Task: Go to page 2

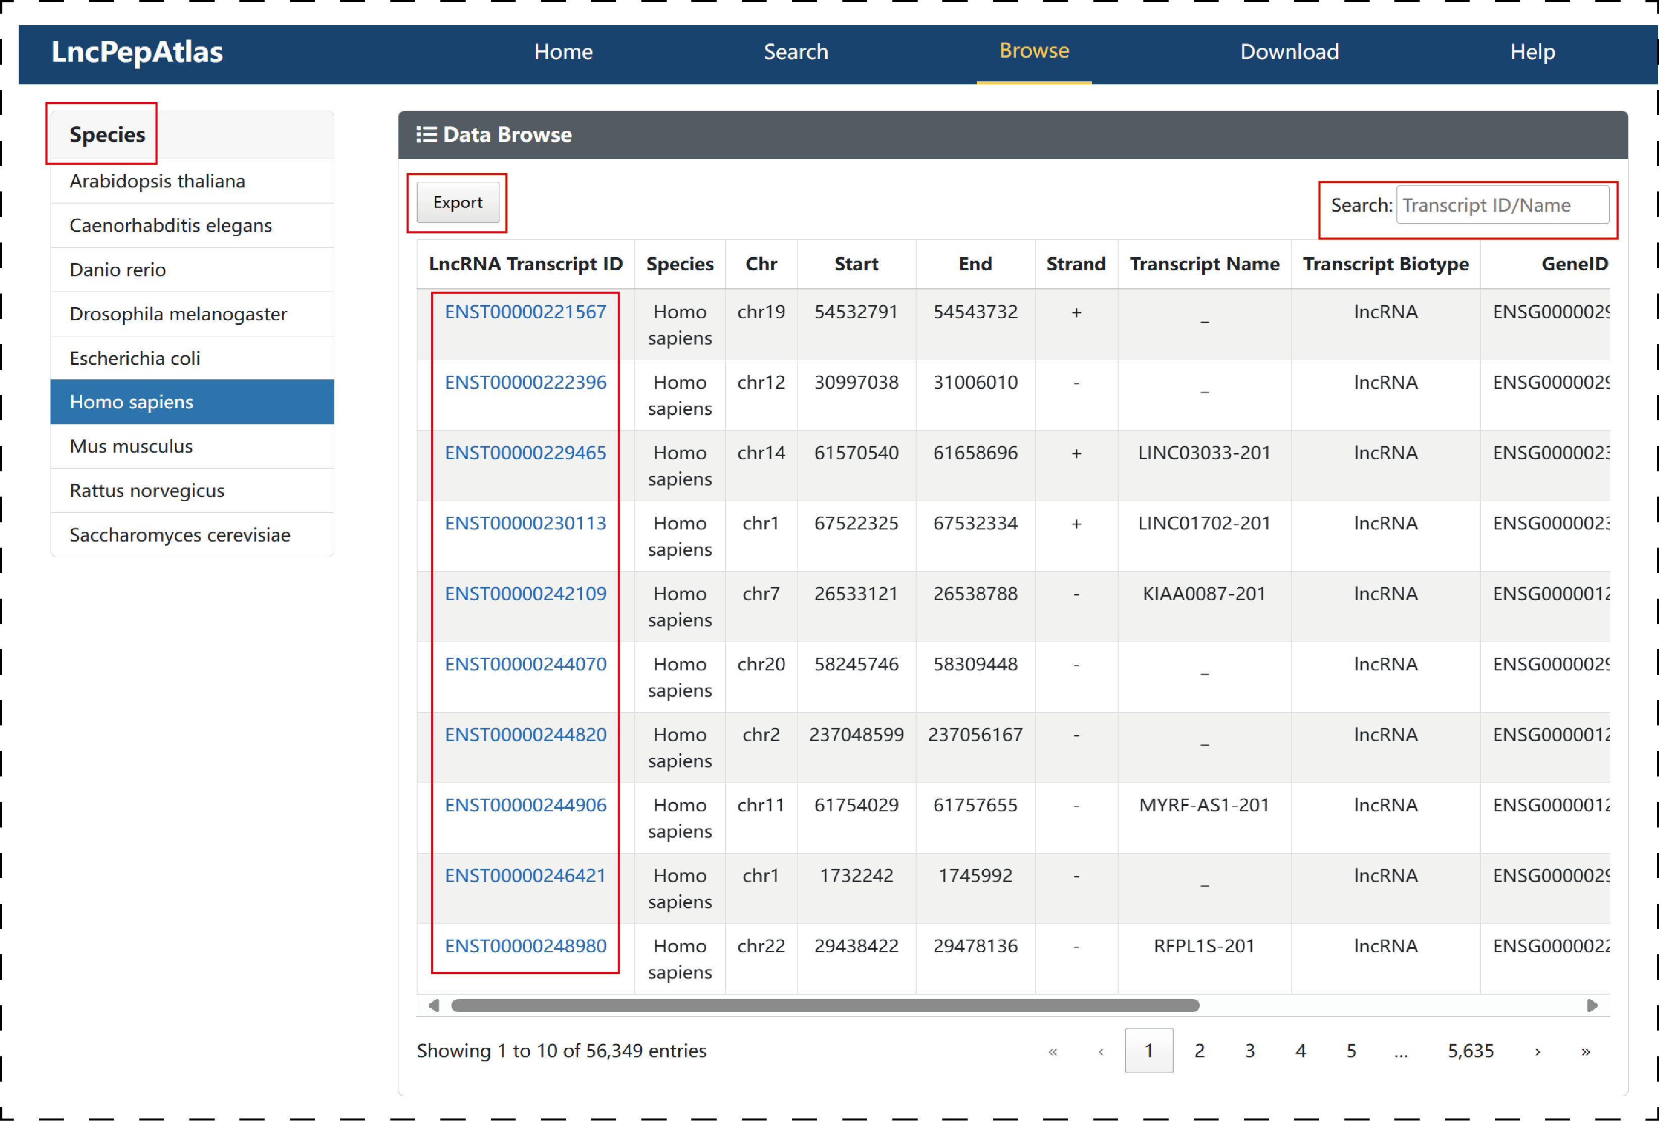Action: point(1199,1052)
